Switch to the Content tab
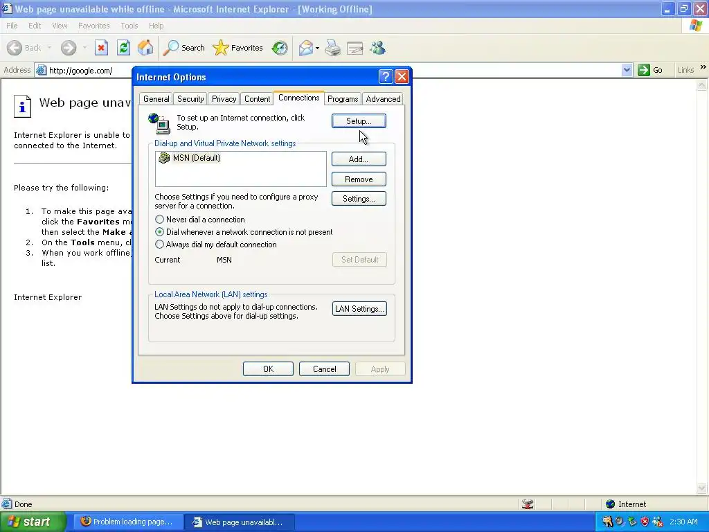The height and width of the screenshot is (532, 709). (x=257, y=98)
